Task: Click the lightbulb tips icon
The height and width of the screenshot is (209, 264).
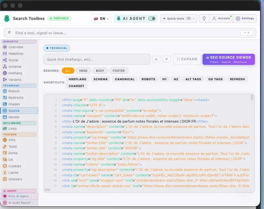Action: pyautogui.click(x=204, y=18)
